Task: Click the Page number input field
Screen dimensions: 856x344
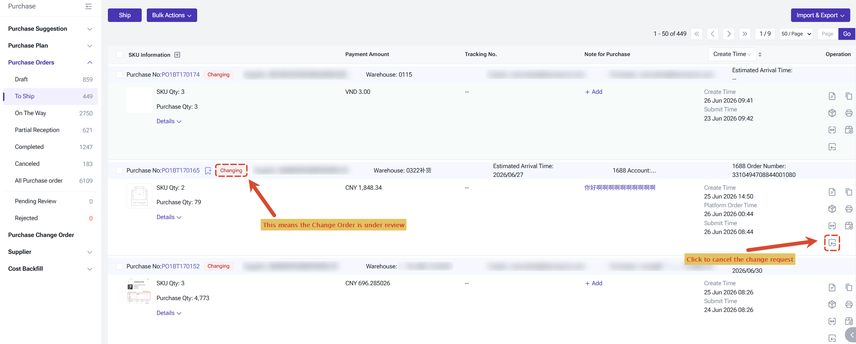Action: (x=828, y=34)
